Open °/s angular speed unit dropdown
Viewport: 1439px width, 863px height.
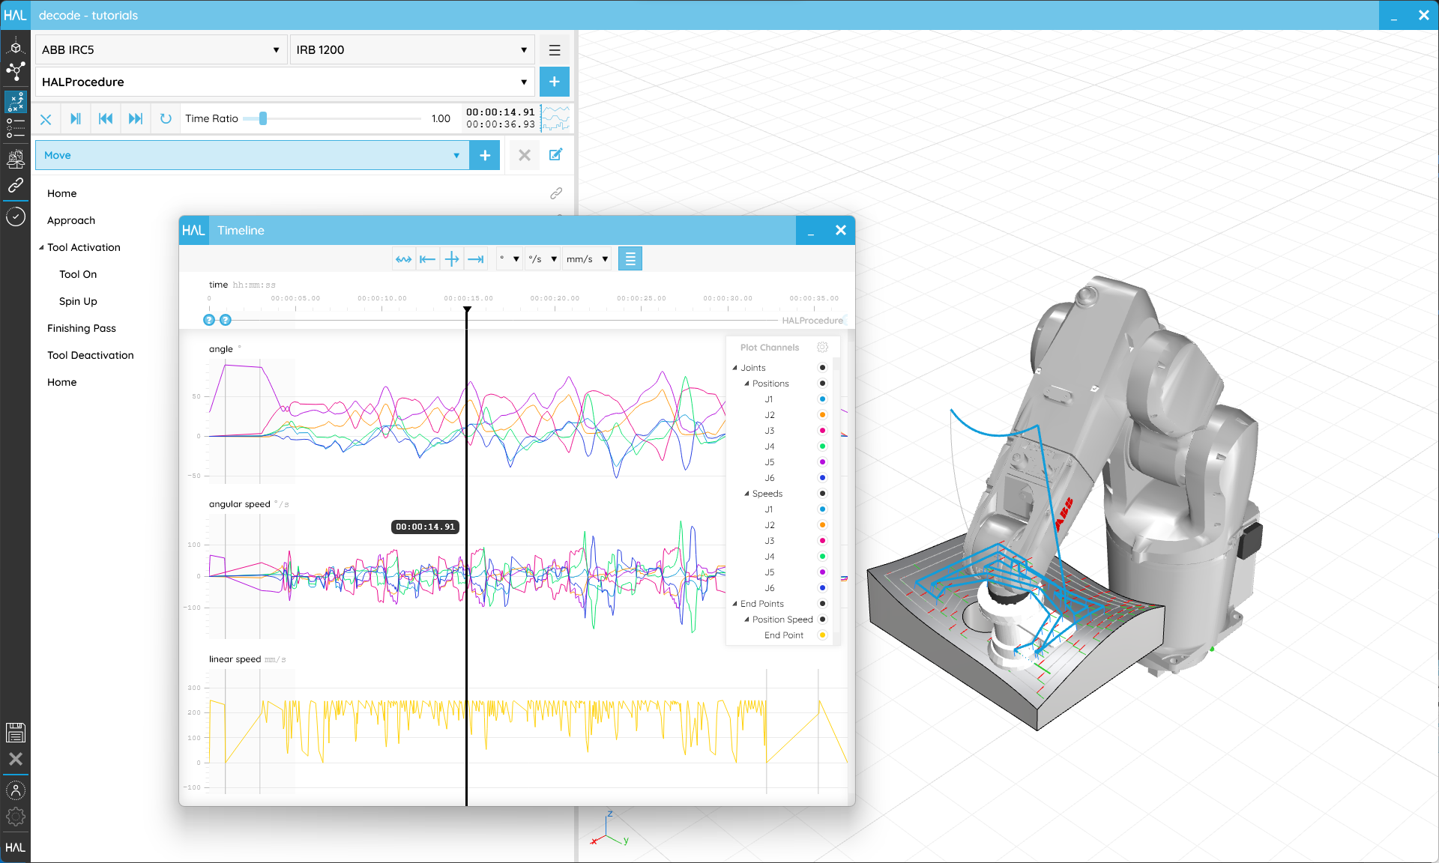click(x=543, y=259)
